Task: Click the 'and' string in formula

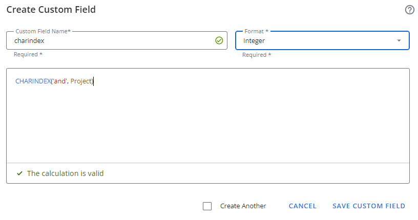Action: click(59, 81)
